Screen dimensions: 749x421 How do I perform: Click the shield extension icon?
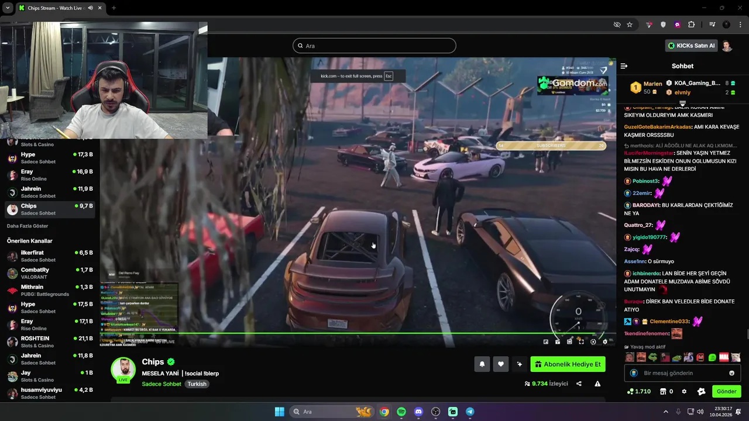pos(663,25)
